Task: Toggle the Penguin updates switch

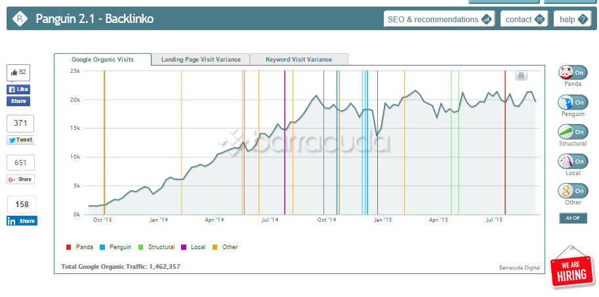Action: pos(573,102)
